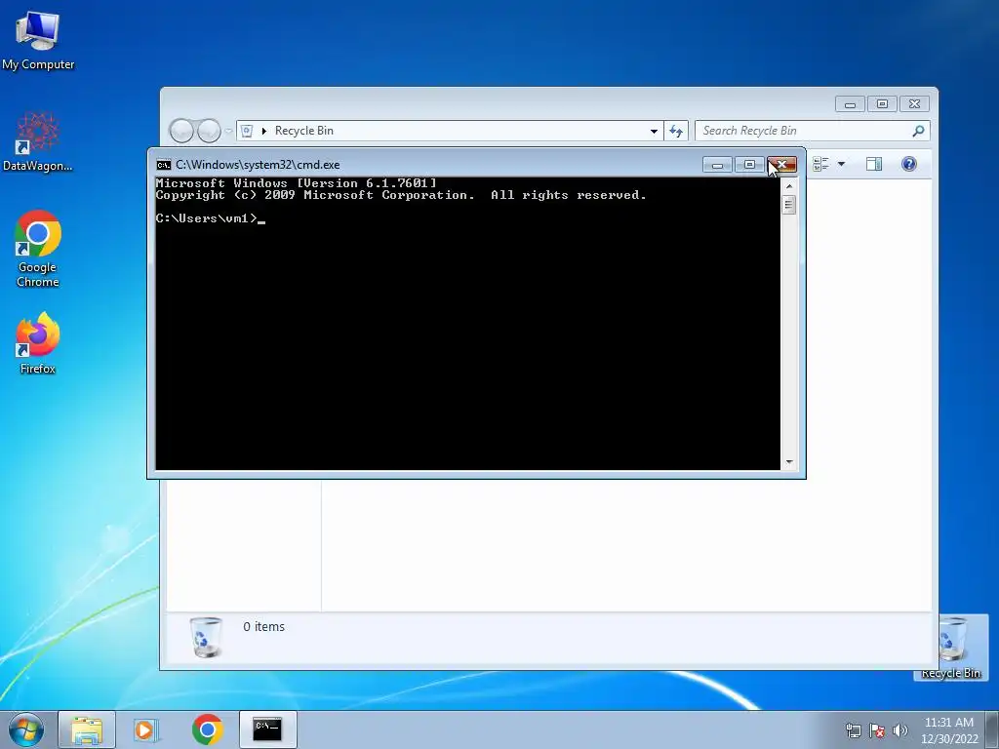Viewport: 999px width, 749px height.
Task: Open the Windows Start menu orb
Action: pyautogui.click(x=26, y=729)
